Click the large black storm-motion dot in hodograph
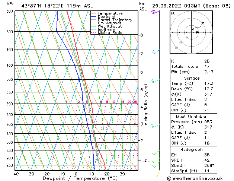The height and width of the screenshot is (181, 234). click(x=197, y=32)
